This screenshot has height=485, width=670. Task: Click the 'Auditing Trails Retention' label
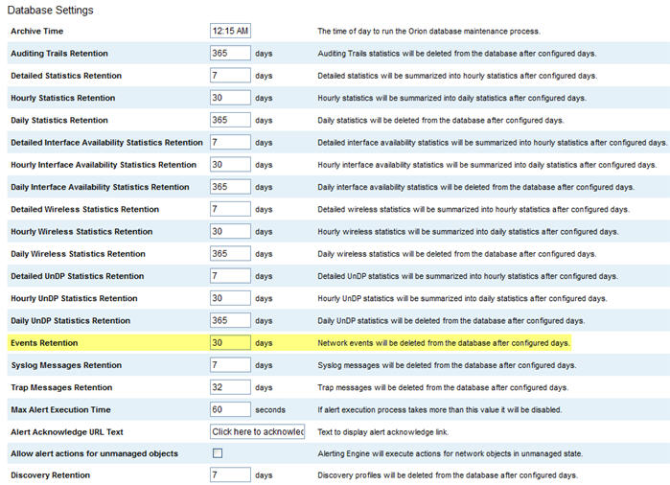[59, 54]
